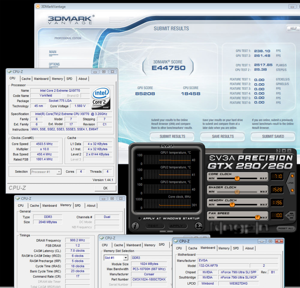Click the Fan Speed slider handle
Viewport: 300px width, 288px height.
tap(257, 217)
